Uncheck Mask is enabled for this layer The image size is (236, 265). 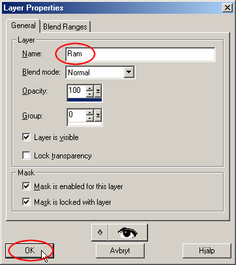pos(26,186)
